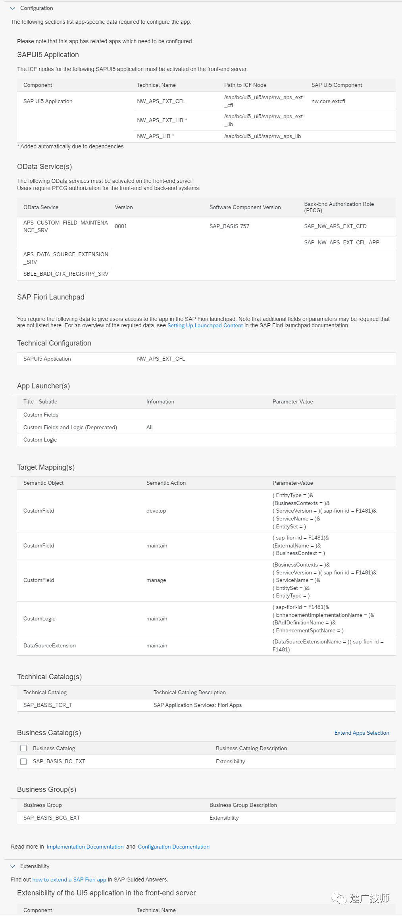Click the Software Component Version column header
The width and height of the screenshot is (402, 916).
pyautogui.click(x=245, y=207)
